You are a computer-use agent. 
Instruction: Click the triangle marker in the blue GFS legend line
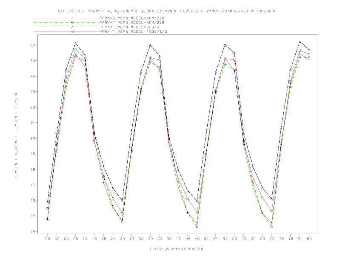tap(72, 27)
